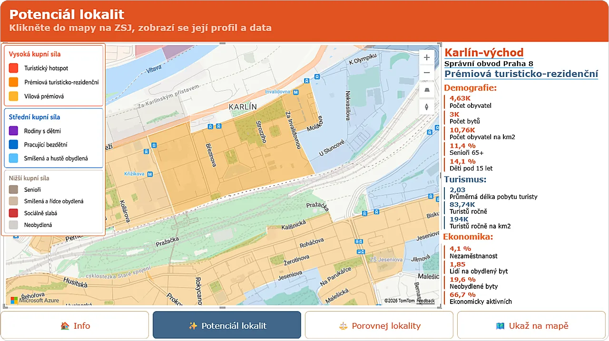
Task: Click the Prémiová turisticko-rezidenční category heading
Action: pos(521,74)
